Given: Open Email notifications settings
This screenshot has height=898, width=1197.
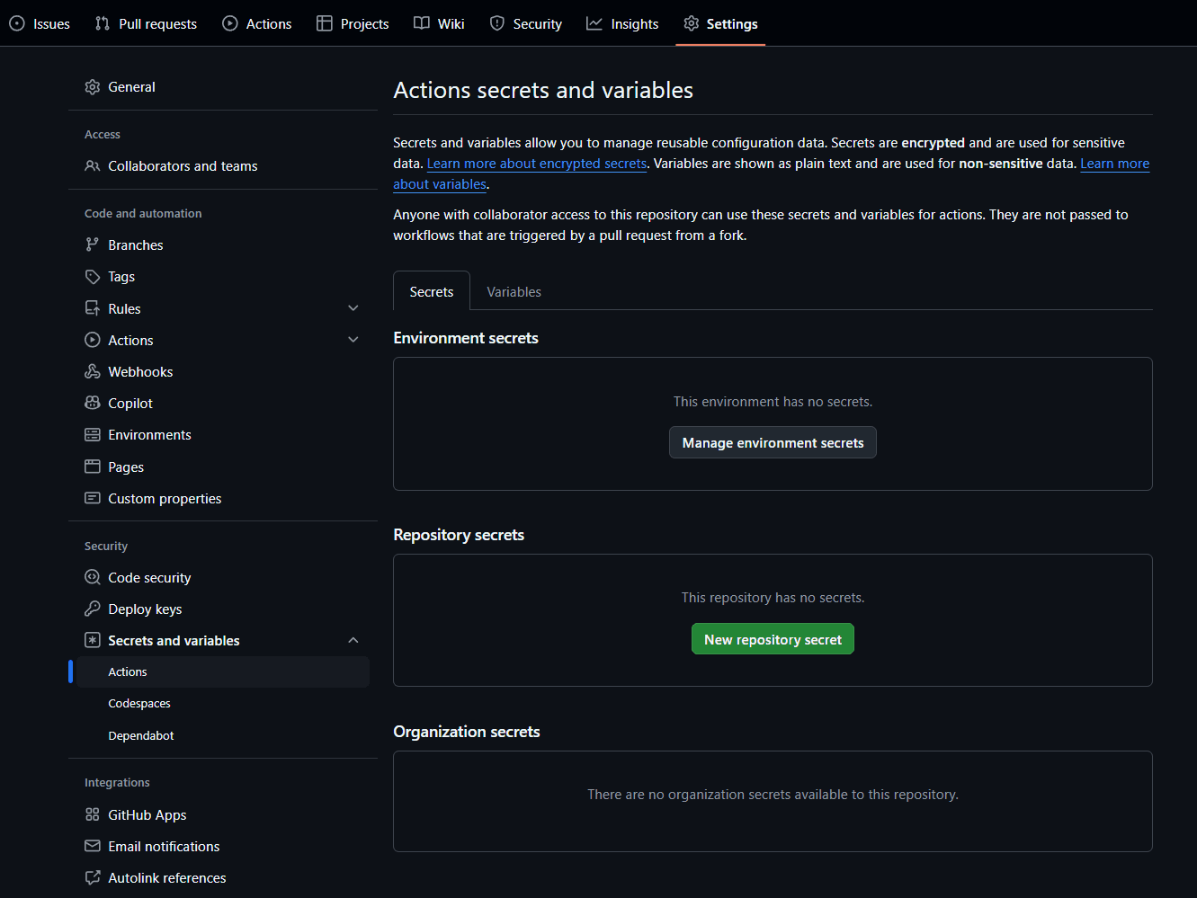Looking at the screenshot, I should [163, 846].
